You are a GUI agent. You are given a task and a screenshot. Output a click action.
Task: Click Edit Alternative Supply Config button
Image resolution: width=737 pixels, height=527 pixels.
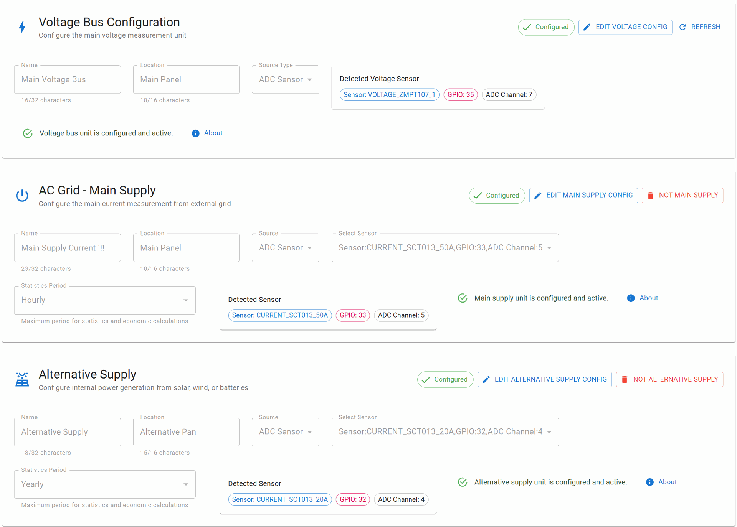click(545, 380)
